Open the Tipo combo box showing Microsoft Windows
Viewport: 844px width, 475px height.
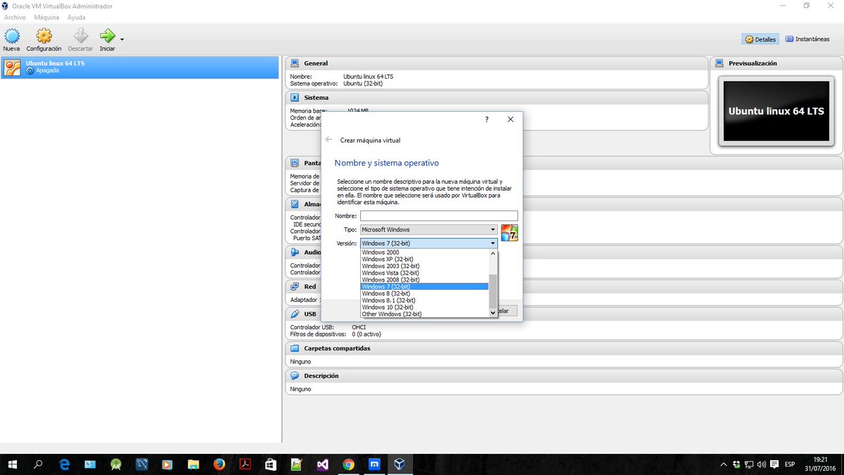click(x=428, y=229)
